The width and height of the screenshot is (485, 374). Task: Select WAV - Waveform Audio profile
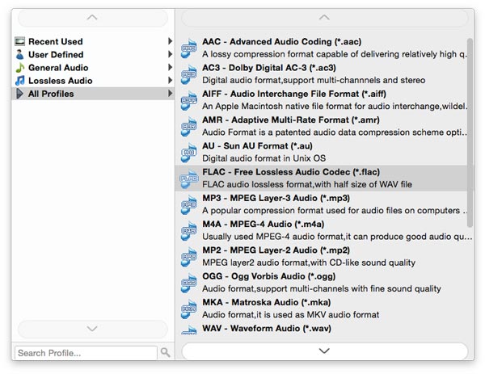point(322,329)
